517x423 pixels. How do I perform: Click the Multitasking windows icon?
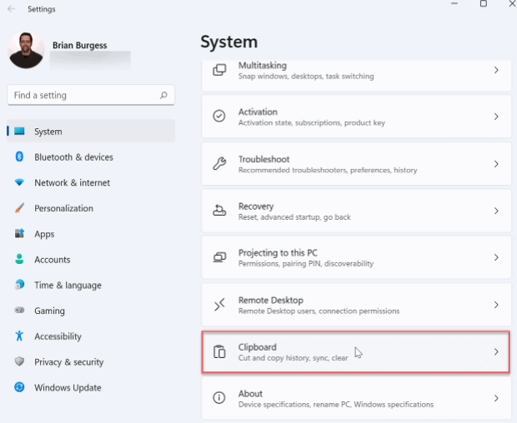(219, 70)
